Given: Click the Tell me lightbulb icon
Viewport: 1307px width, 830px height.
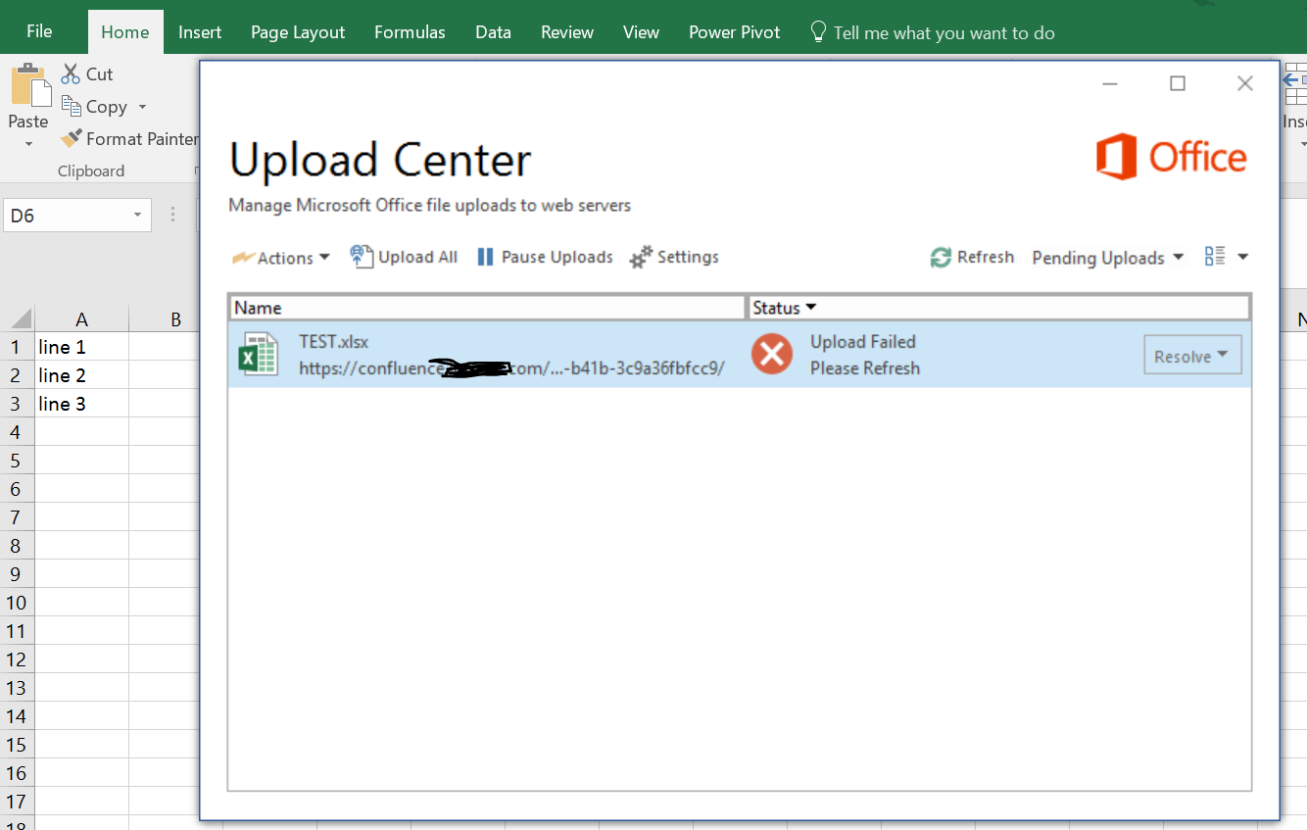Looking at the screenshot, I should pyautogui.click(x=818, y=32).
